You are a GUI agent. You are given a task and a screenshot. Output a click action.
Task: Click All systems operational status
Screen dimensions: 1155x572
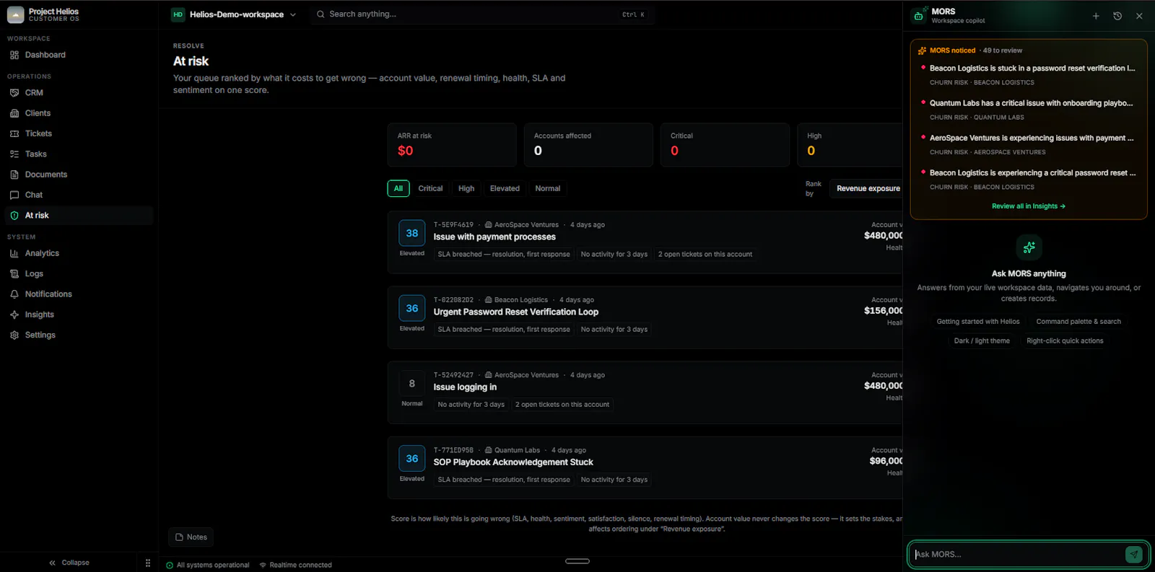208,565
